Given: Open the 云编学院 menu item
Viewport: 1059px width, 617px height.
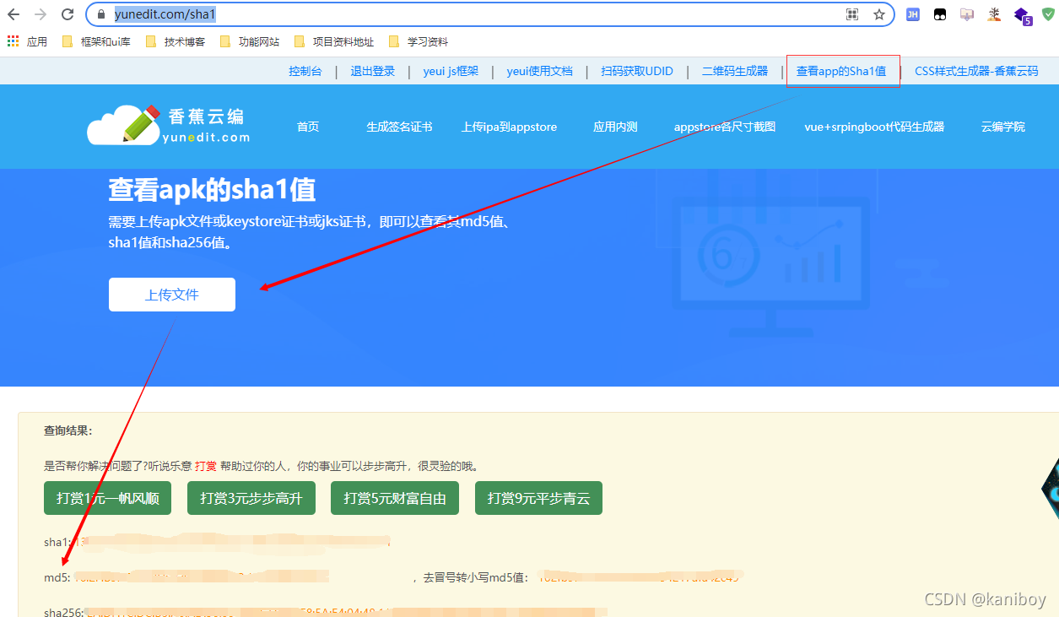Looking at the screenshot, I should 1002,127.
